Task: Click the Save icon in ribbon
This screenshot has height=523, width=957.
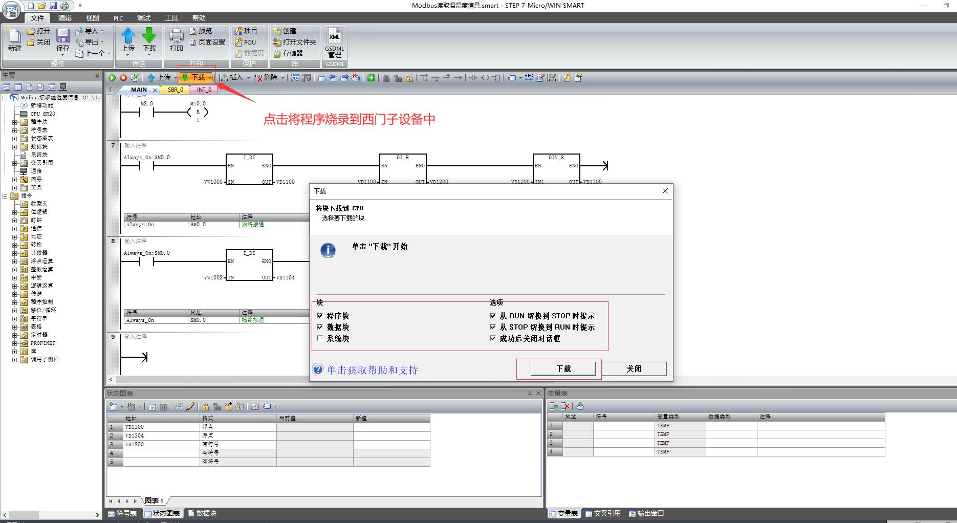Action: [x=63, y=40]
